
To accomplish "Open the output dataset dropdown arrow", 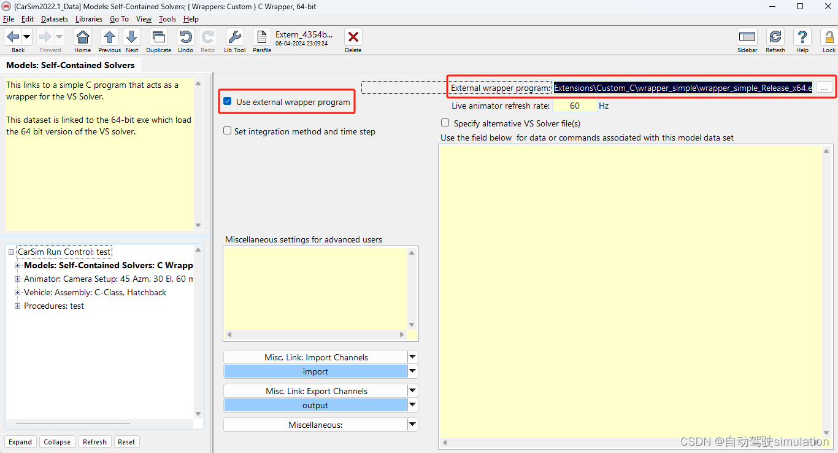I will click(413, 405).
